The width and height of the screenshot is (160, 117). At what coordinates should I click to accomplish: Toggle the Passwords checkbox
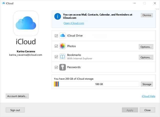[56, 67]
